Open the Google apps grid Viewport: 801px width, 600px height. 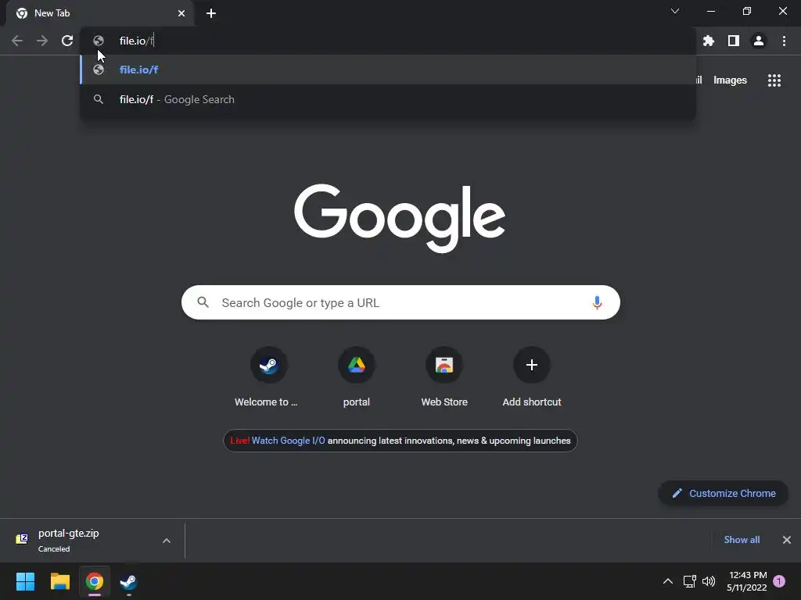point(774,80)
